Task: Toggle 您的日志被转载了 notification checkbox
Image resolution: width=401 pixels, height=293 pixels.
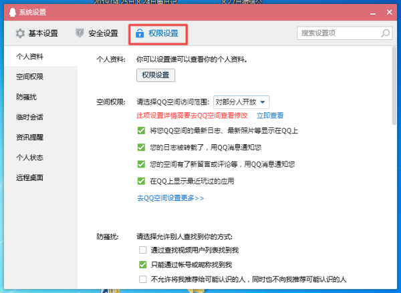Action: tap(141, 148)
